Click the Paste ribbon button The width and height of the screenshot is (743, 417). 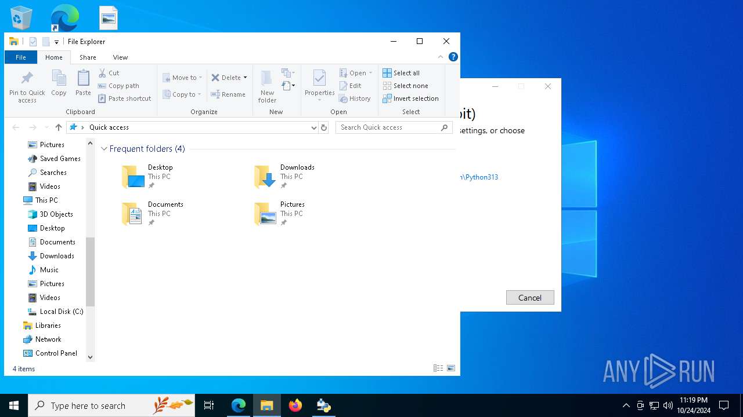(83, 83)
